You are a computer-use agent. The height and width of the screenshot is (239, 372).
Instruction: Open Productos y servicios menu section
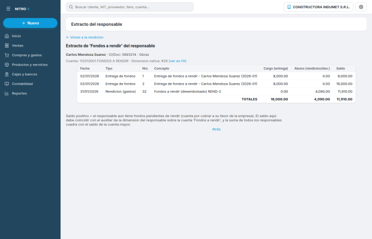[x=29, y=65]
